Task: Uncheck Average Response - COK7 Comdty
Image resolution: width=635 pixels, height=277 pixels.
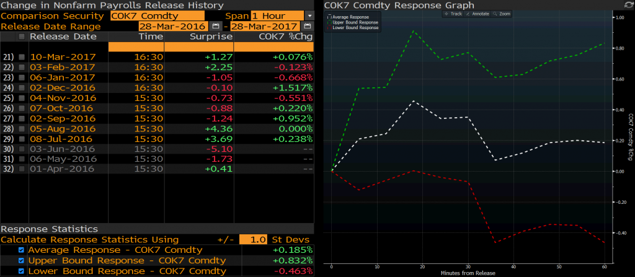Action: pos(22,250)
